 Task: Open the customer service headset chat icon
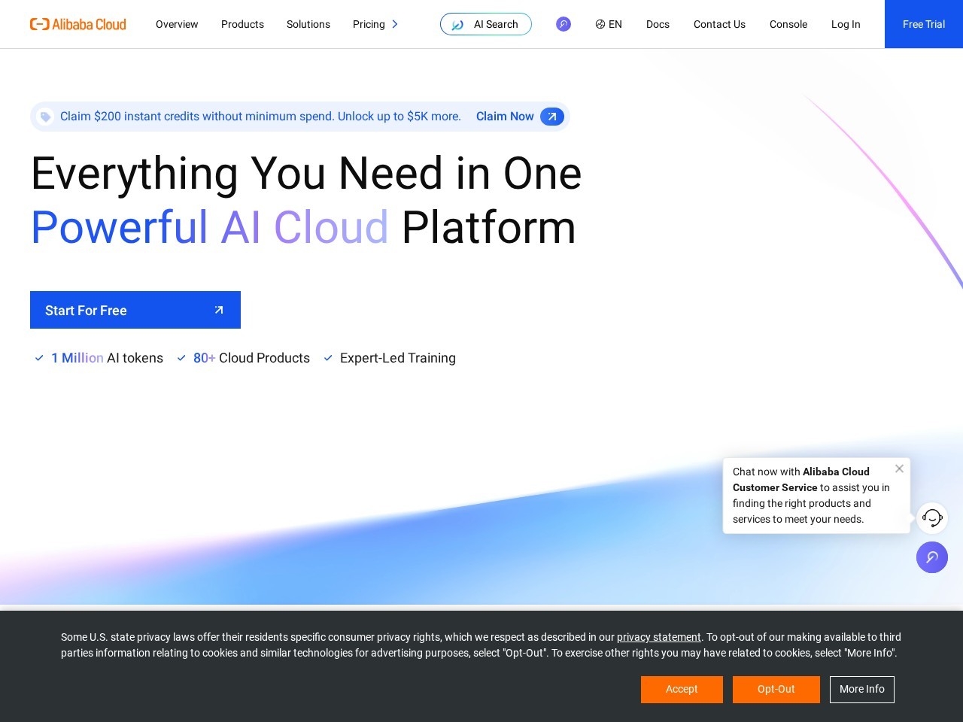[x=932, y=518]
